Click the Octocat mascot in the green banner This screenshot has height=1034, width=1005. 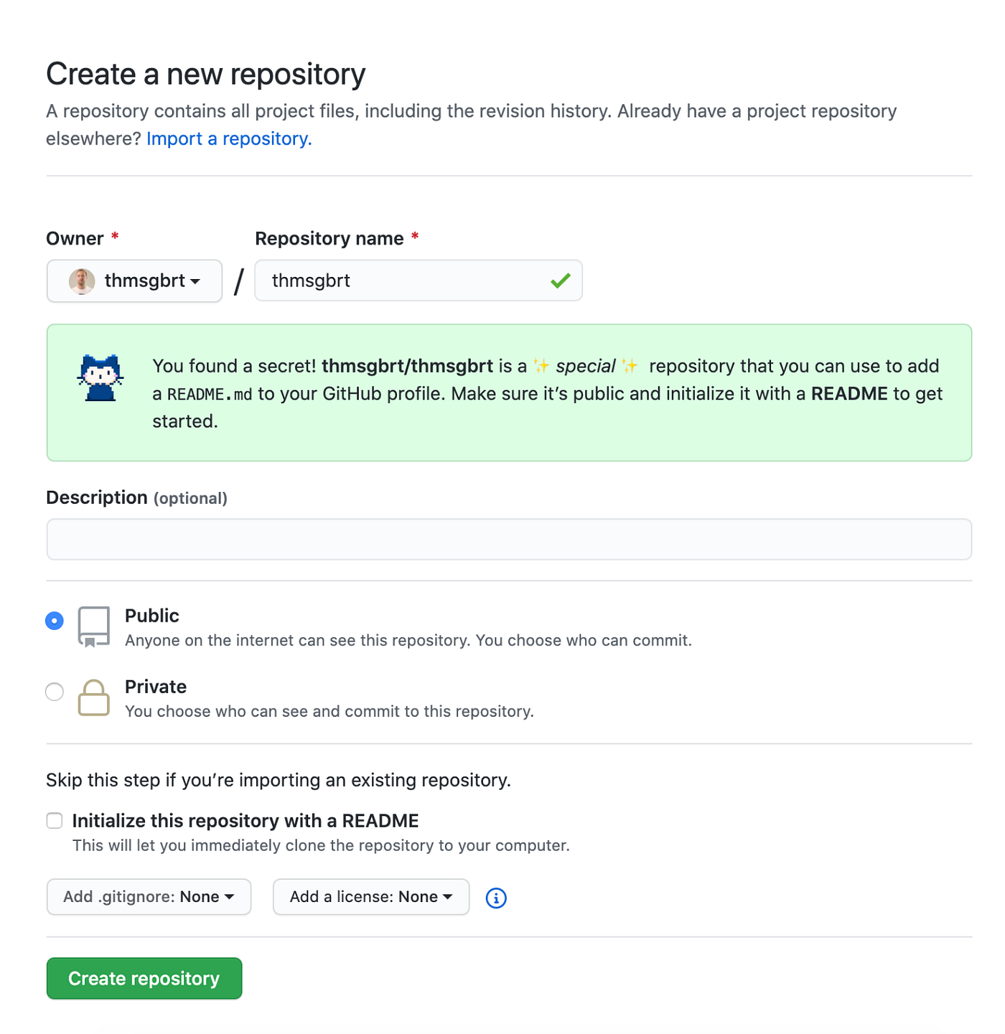[x=100, y=377]
